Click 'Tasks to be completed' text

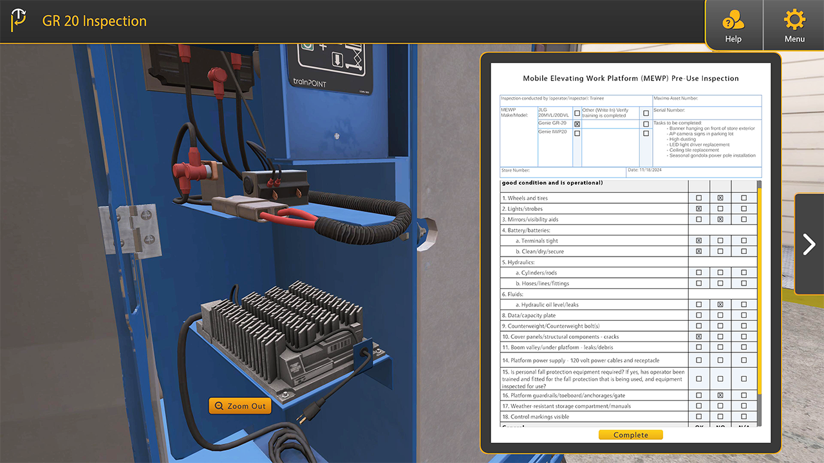pos(677,123)
